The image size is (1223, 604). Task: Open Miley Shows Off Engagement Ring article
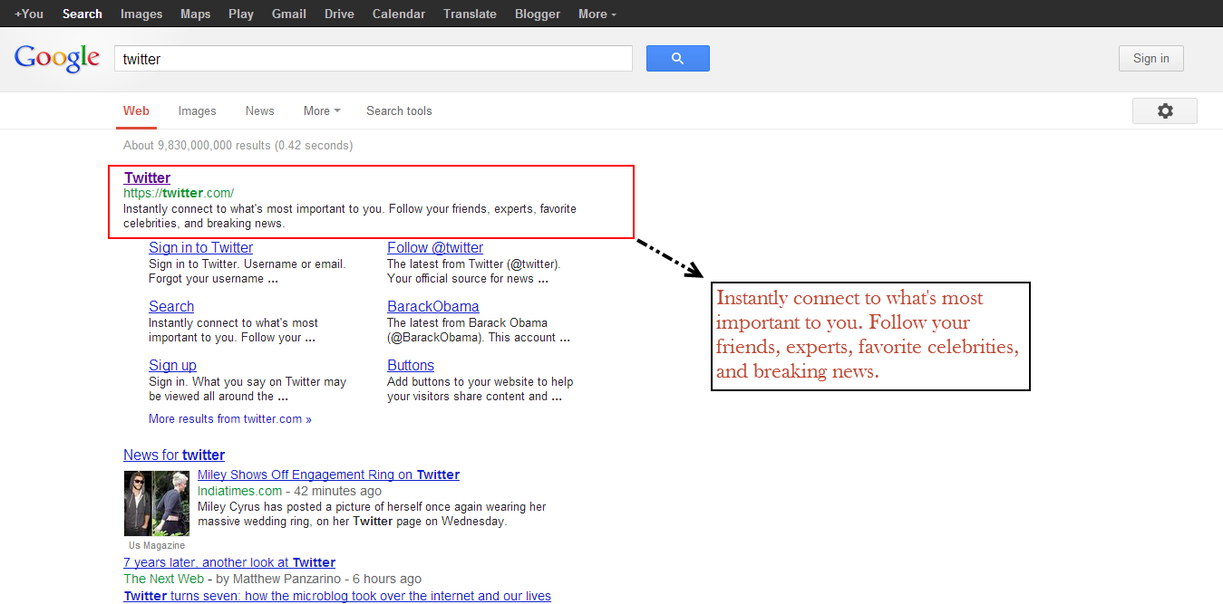click(x=328, y=475)
